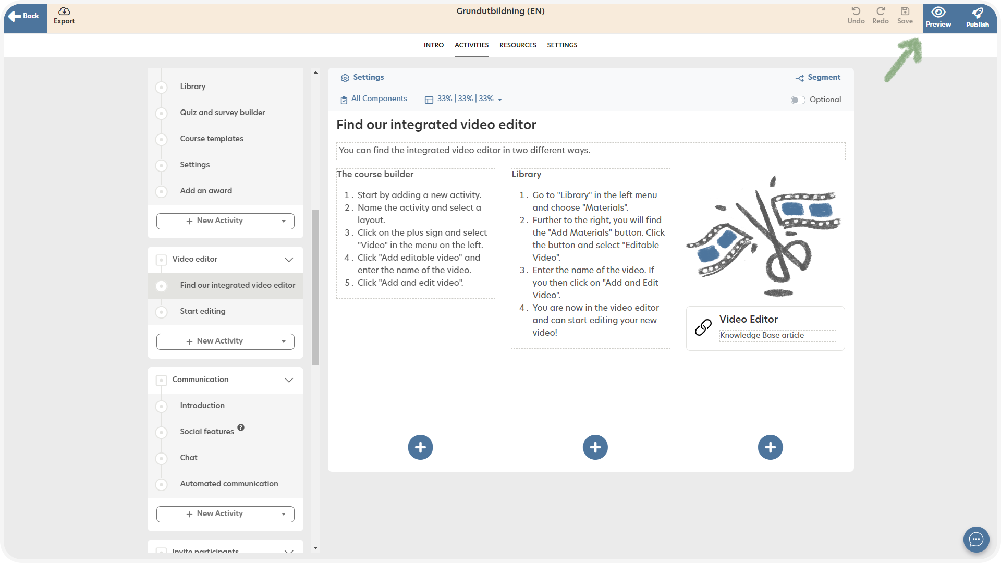Toggle the Optional switch
Viewport: 1001px width, 563px height.
[x=798, y=100]
